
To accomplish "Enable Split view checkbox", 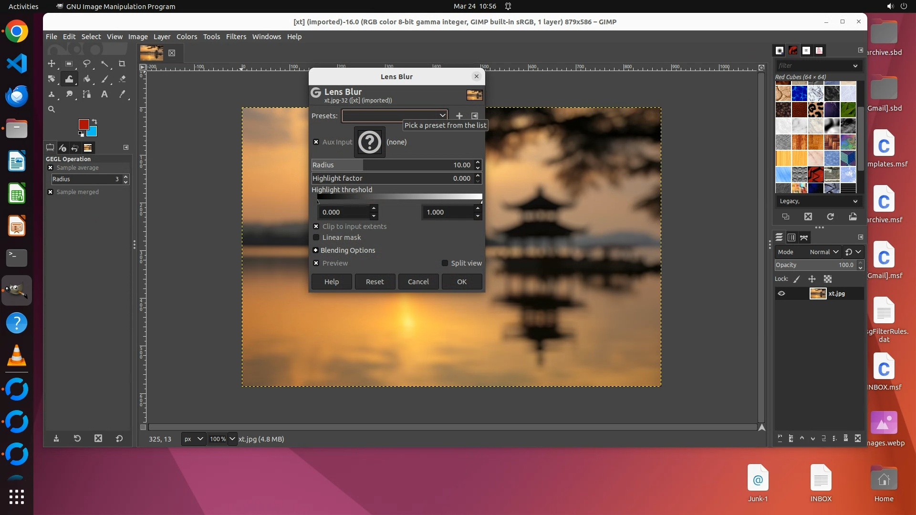I will pyautogui.click(x=445, y=263).
